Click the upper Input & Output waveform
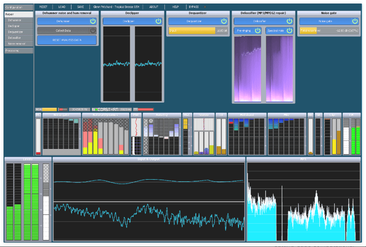Screen dimensions: 366x247 pyautogui.click(x=149, y=181)
